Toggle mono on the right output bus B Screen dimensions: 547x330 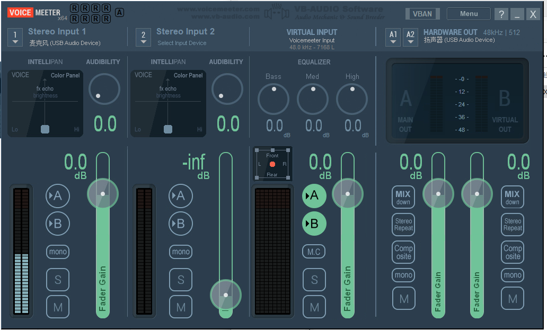513,275
